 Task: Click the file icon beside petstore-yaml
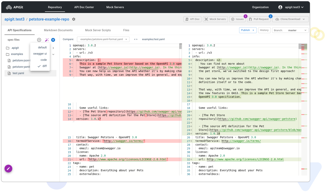[x=9, y=67]
